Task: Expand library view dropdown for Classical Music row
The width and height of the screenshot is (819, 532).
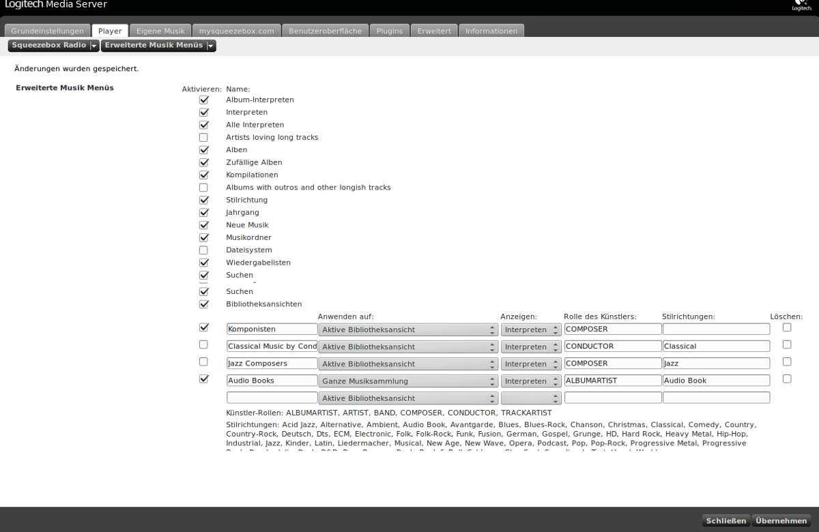Action: 408,347
